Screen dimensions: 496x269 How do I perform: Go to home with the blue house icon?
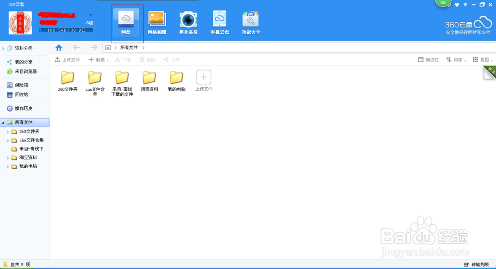point(59,48)
